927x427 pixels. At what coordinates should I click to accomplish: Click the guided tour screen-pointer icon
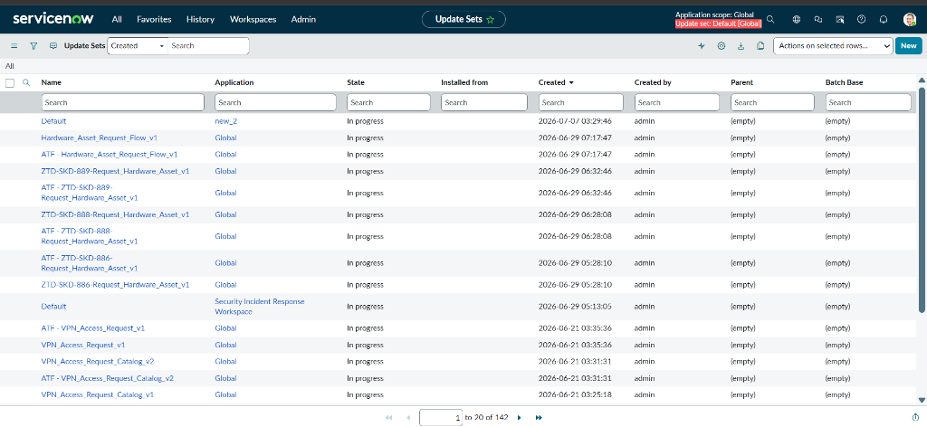click(839, 20)
